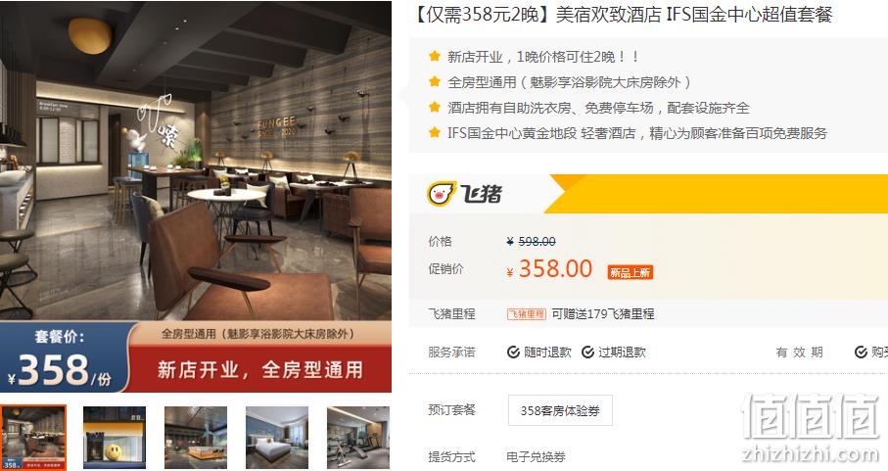Click the 可赠送179飞猪里程 text

[x=602, y=314]
